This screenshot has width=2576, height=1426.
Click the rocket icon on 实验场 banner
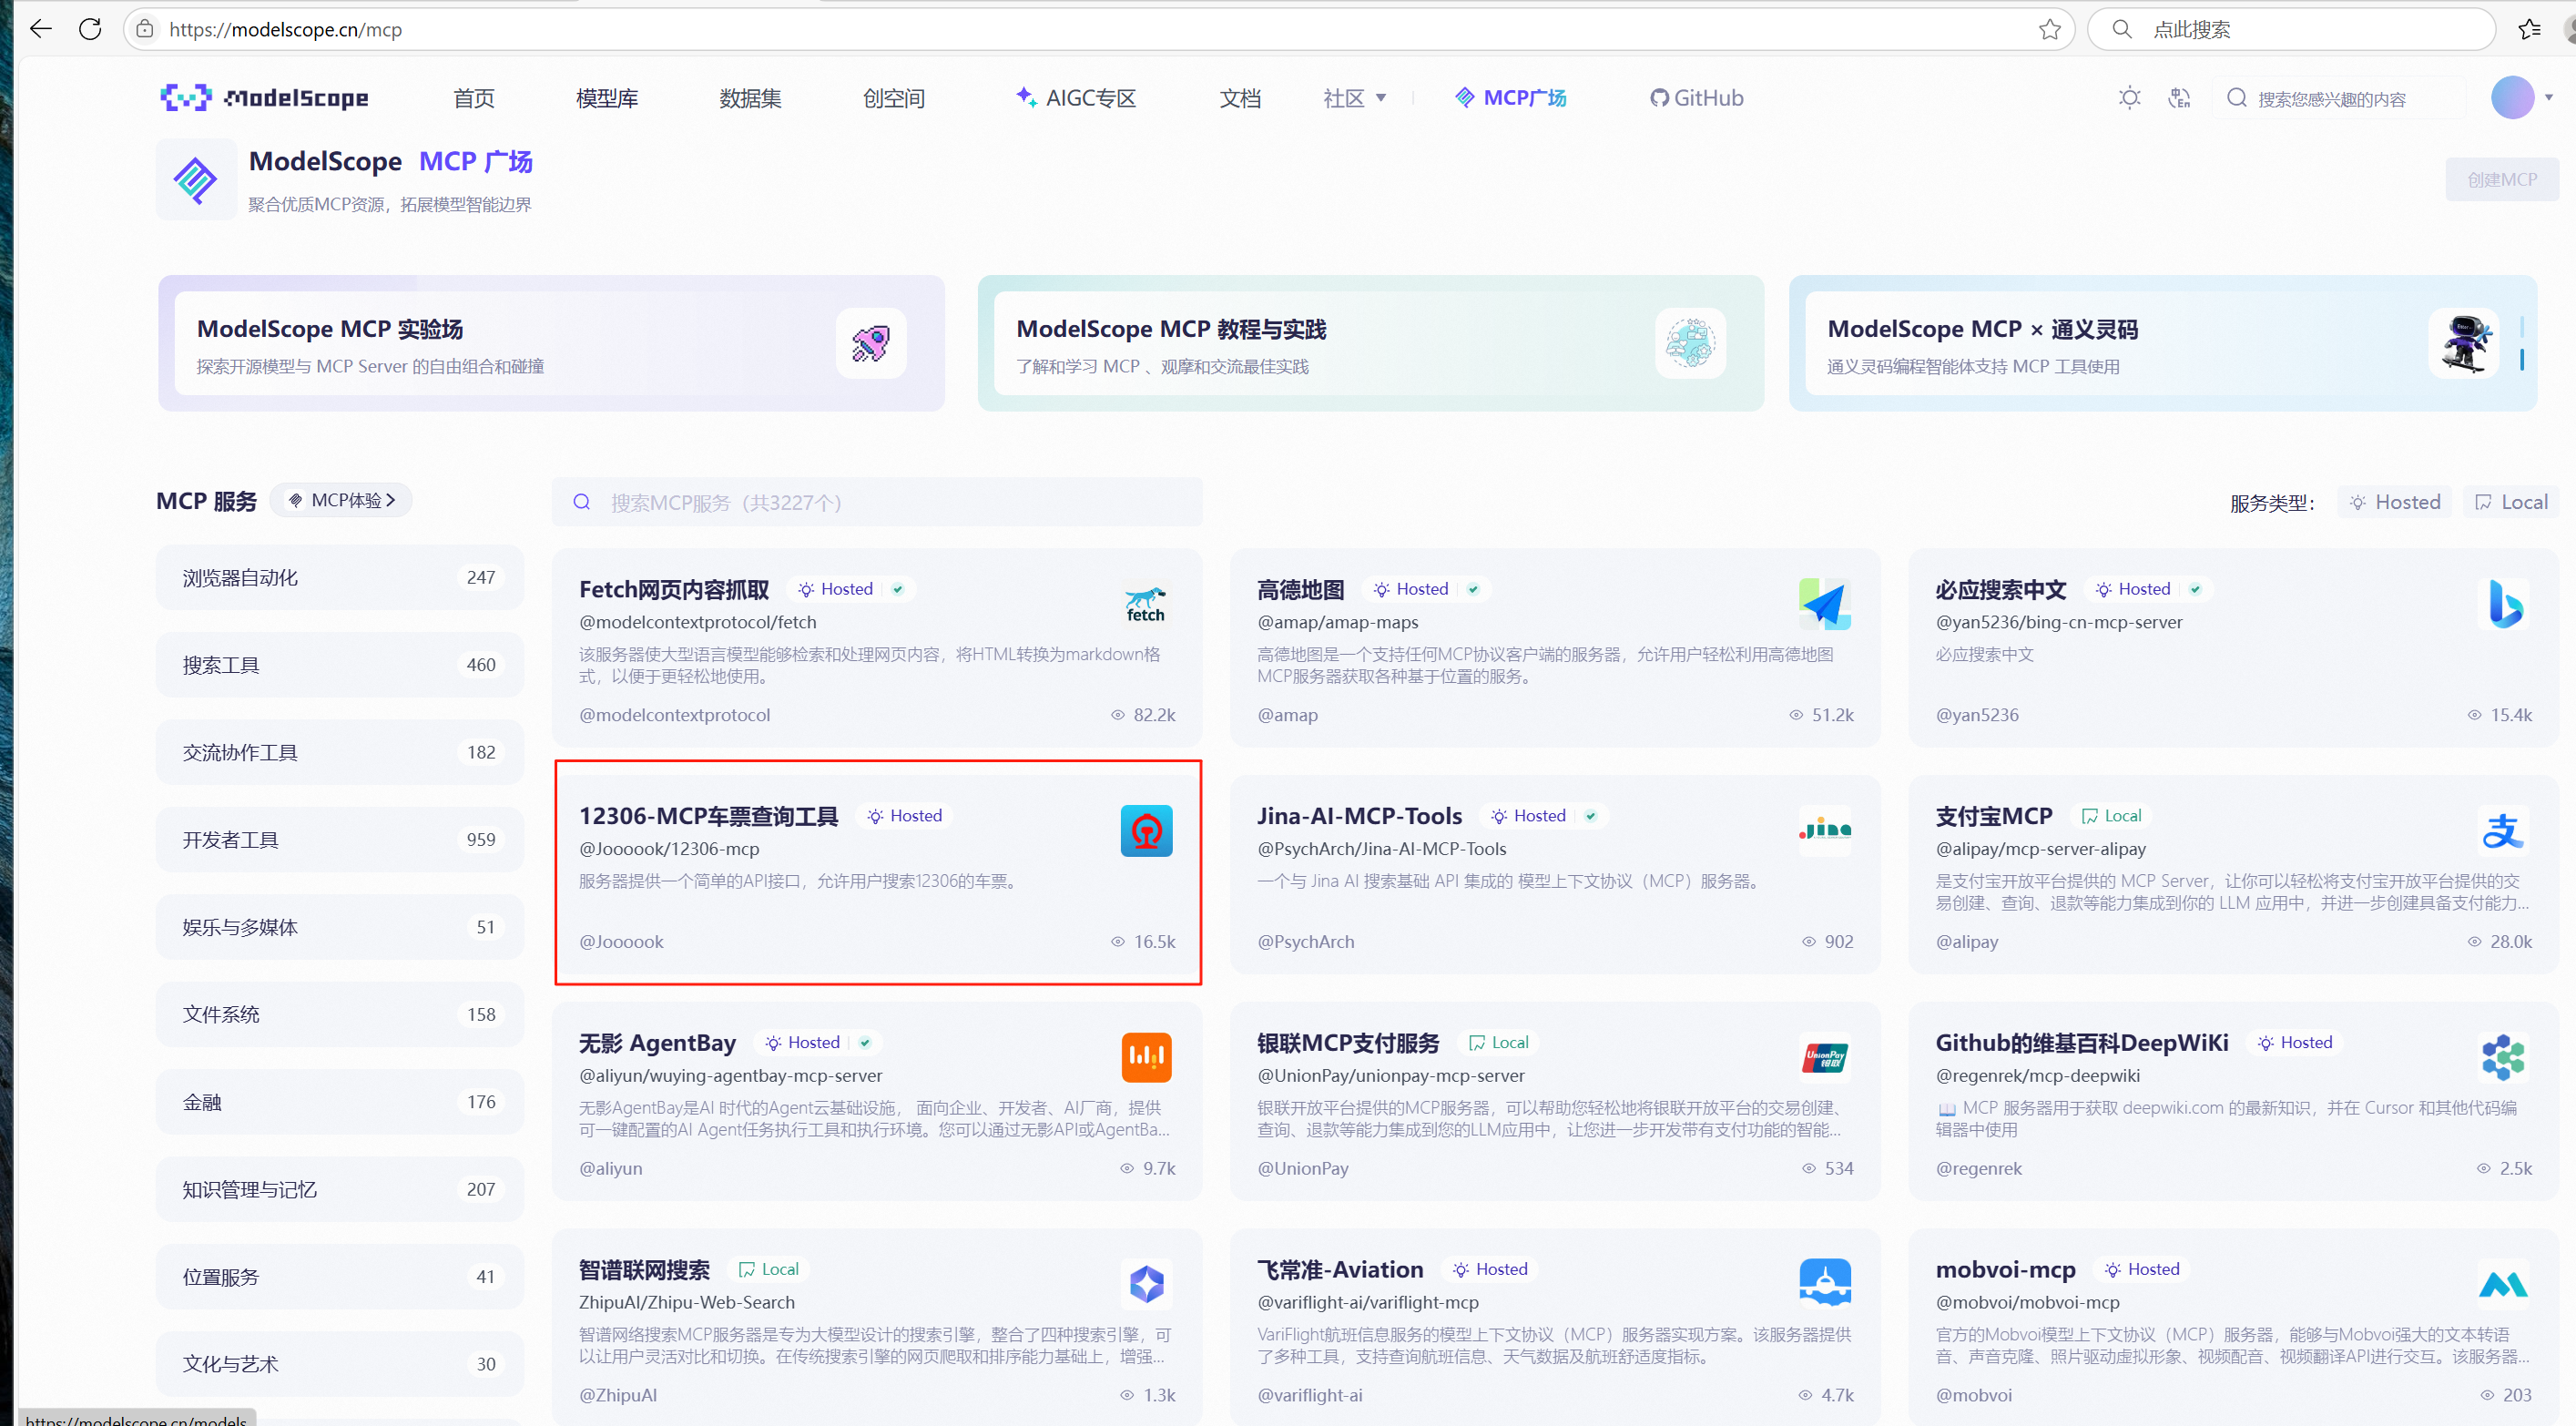point(871,343)
